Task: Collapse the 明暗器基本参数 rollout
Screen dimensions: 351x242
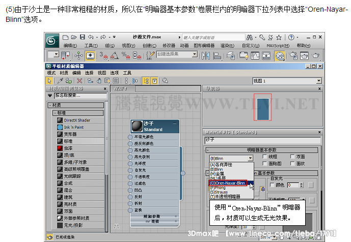Action: coord(207,150)
